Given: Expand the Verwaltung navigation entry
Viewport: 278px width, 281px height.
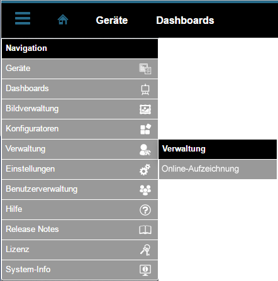Looking at the screenshot, I should (80, 149).
